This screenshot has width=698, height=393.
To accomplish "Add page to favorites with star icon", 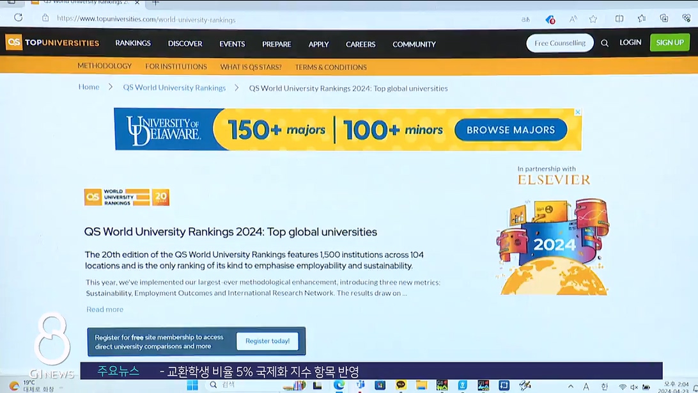I will pos(593,19).
